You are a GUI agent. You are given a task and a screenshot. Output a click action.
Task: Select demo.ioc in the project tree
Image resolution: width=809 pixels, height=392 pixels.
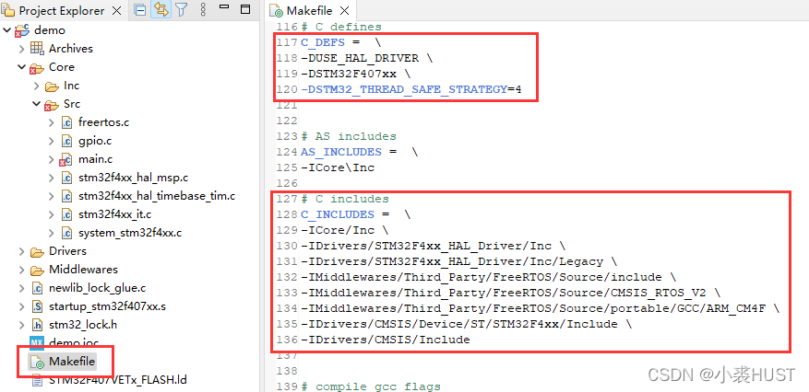(74, 342)
